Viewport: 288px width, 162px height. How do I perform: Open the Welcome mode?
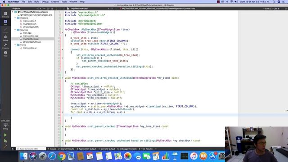(5, 14)
